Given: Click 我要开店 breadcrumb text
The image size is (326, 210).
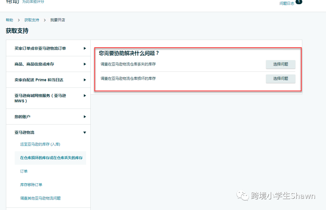Looking at the screenshot, I should pyautogui.click(x=58, y=20).
